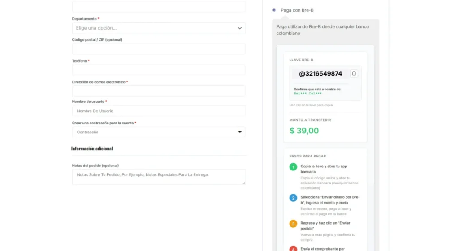Click the LLAVE BRE-B heading
Viewport: 459px width, 251px height.
click(x=301, y=60)
